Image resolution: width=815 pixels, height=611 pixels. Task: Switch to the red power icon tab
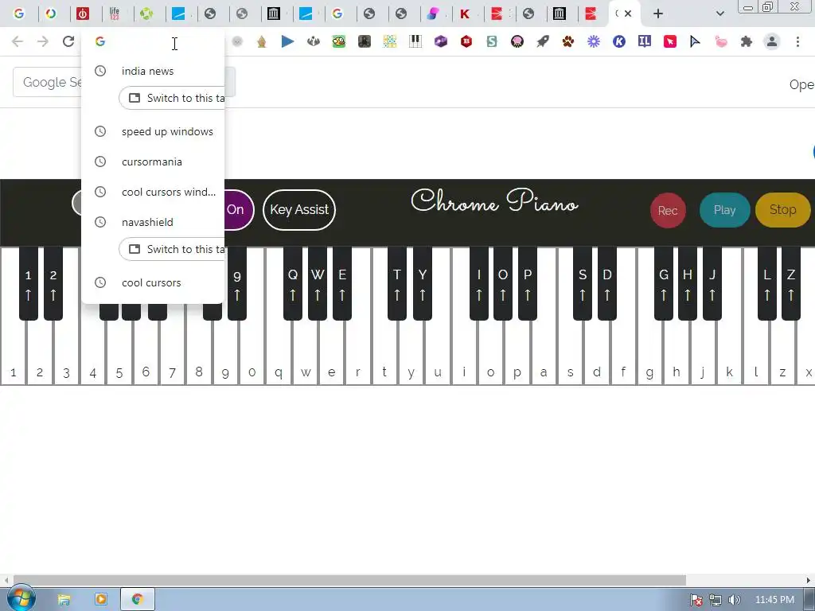point(83,14)
